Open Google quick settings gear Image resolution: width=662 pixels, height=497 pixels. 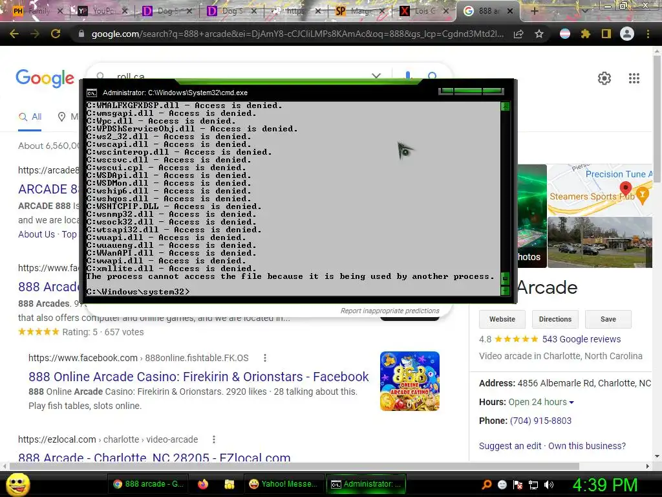pyautogui.click(x=604, y=78)
